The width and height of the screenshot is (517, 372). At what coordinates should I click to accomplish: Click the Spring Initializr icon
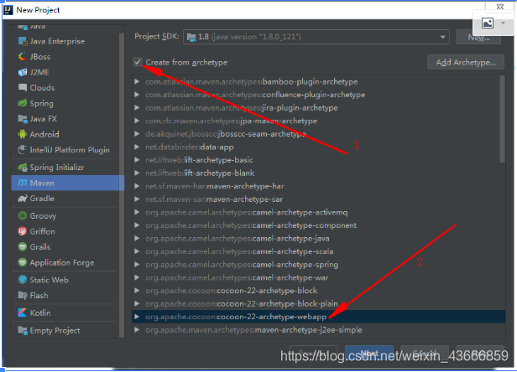tap(23, 168)
